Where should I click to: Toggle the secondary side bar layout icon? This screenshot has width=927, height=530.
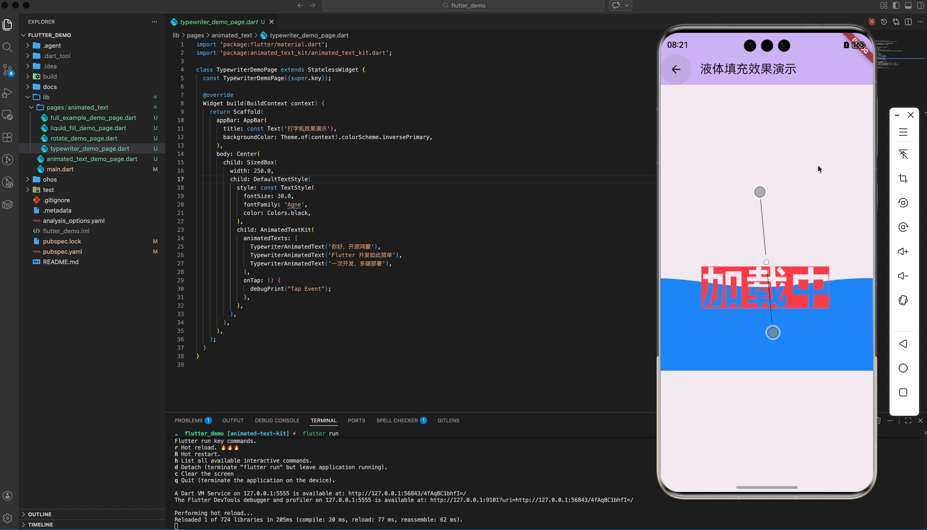point(920,6)
